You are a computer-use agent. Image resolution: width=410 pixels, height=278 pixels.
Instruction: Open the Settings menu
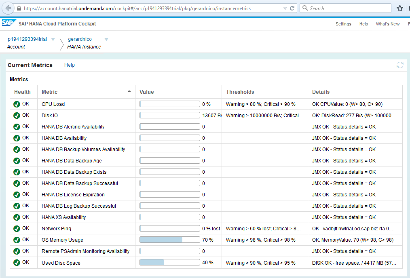(343, 24)
